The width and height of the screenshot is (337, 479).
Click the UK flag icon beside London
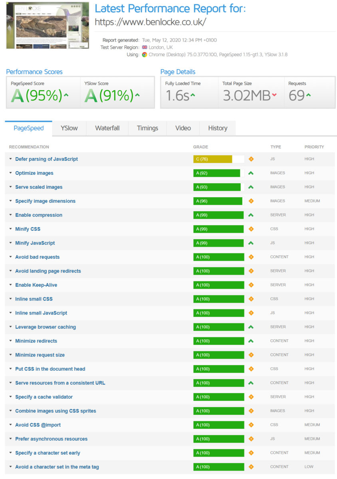click(x=144, y=48)
